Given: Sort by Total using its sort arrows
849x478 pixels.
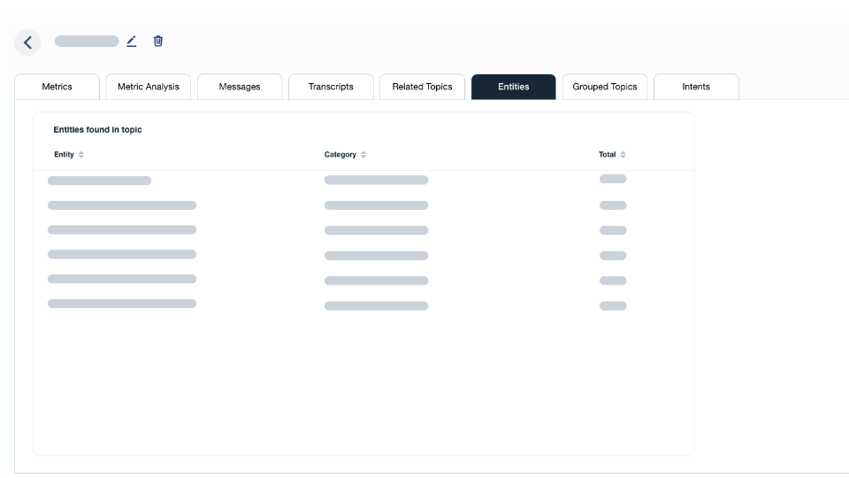Looking at the screenshot, I should click(x=623, y=155).
